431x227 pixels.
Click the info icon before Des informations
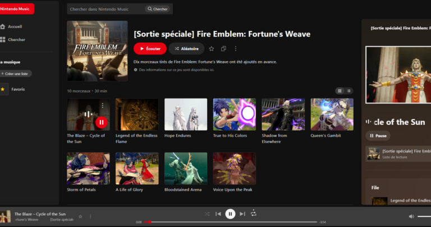click(135, 70)
